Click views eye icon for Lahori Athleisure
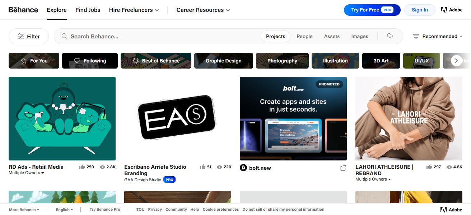Screen dimensions: 471x215 pos(449,167)
